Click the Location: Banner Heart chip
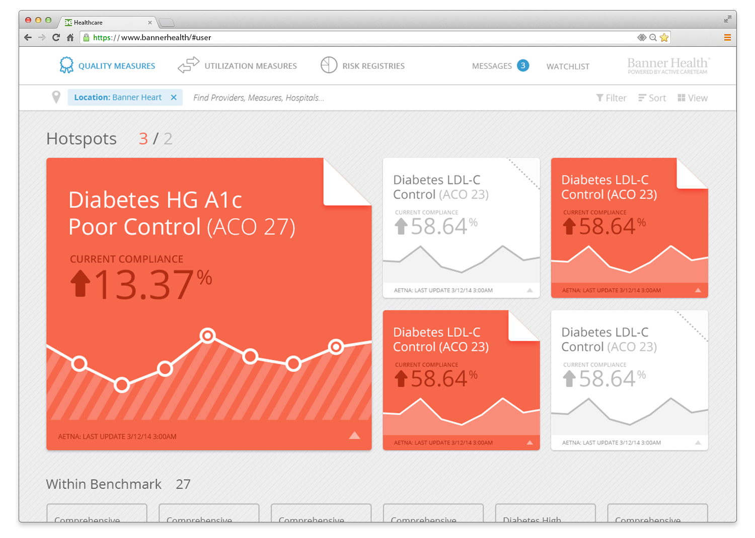The height and width of the screenshot is (538, 755). 125,98
